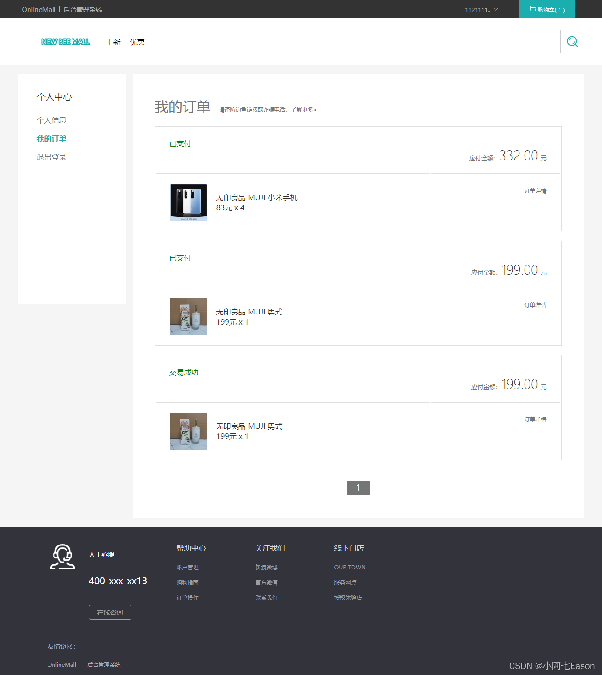Image resolution: width=602 pixels, height=675 pixels.
Task: Open 官方微信 footer link
Action: point(267,583)
